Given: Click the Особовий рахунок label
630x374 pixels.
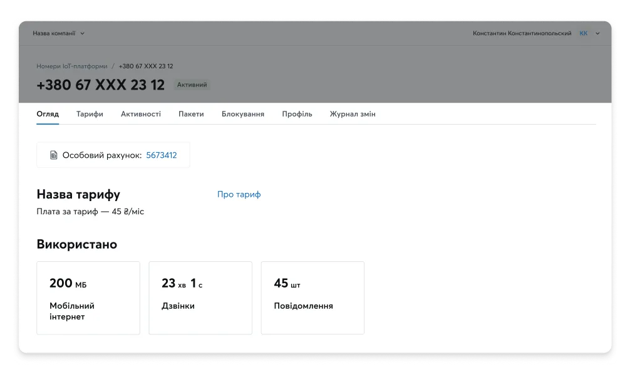Looking at the screenshot, I should (x=102, y=155).
